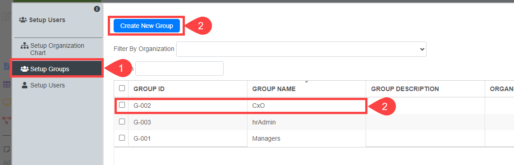Click the group icon beside Setup Groups
This screenshot has width=514, height=165.
25,69
